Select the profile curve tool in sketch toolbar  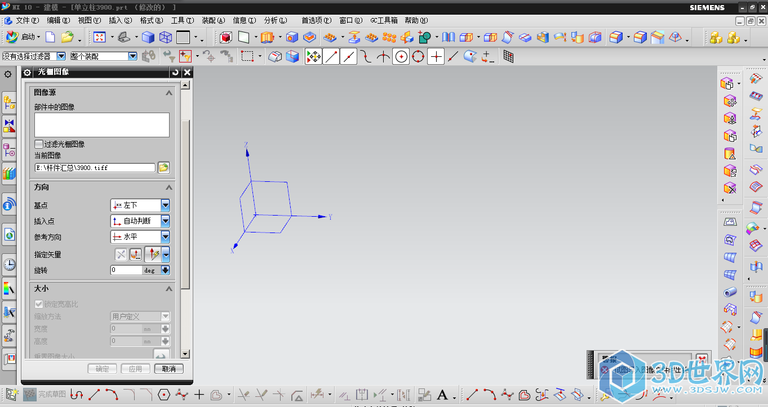pos(77,395)
